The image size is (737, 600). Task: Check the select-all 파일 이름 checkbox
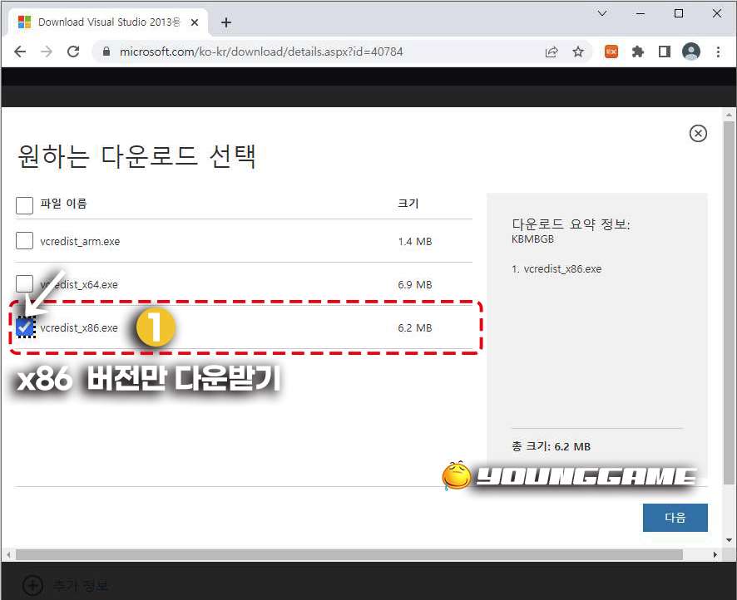click(24, 205)
